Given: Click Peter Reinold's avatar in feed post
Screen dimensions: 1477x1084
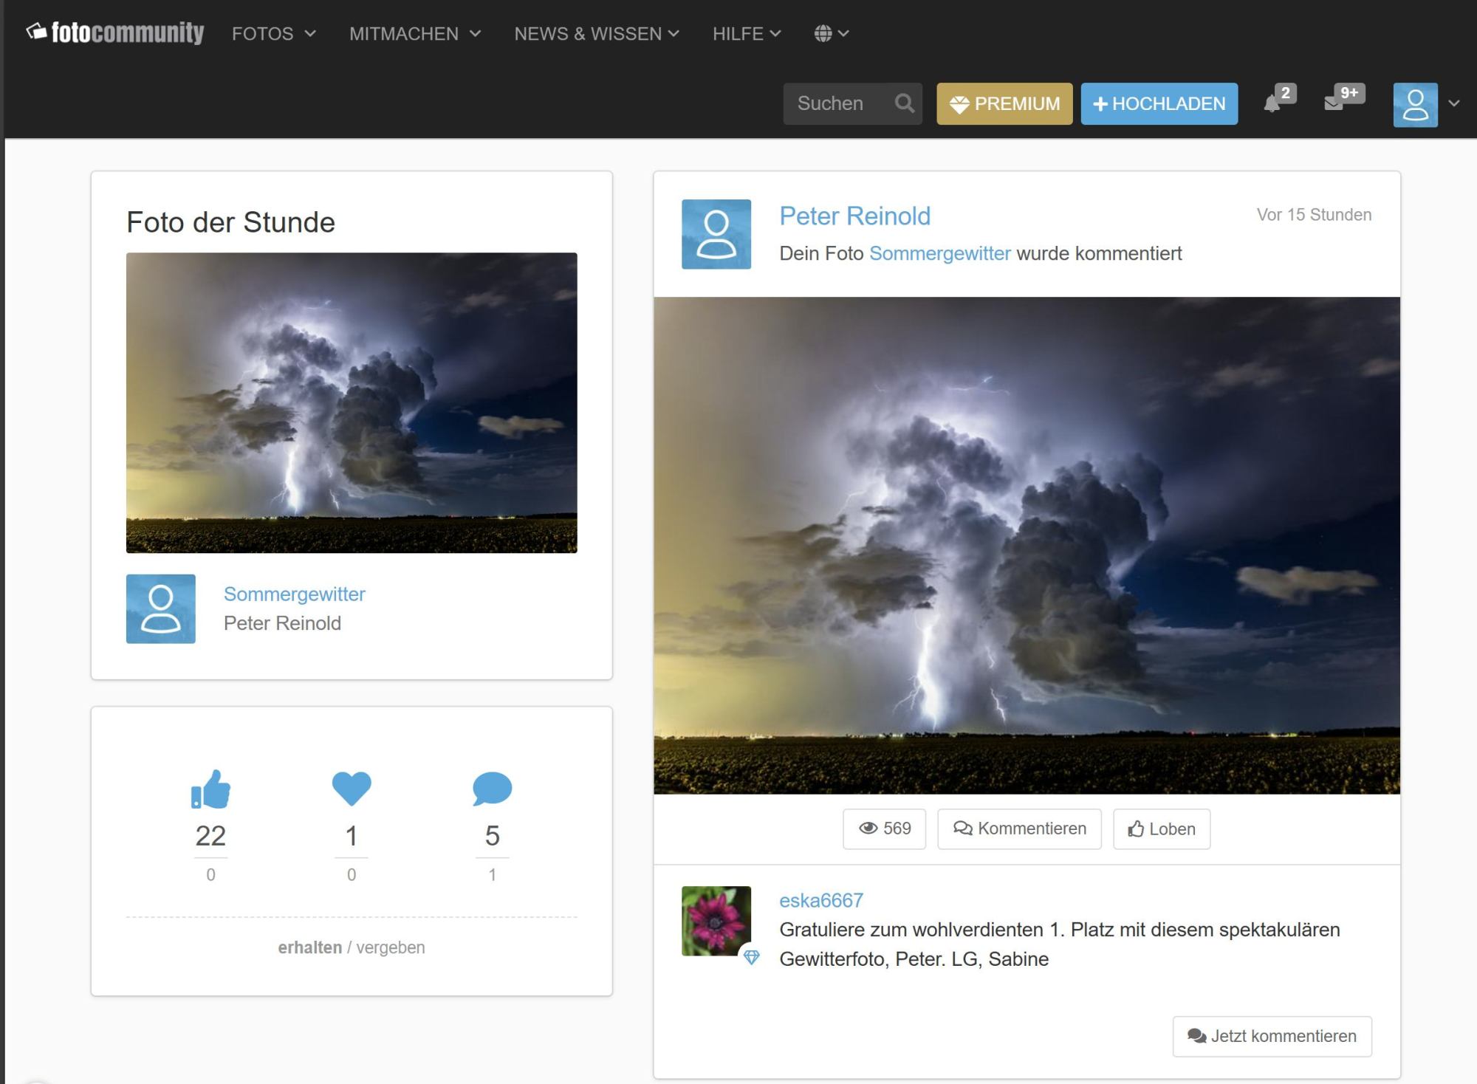Looking at the screenshot, I should [716, 234].
